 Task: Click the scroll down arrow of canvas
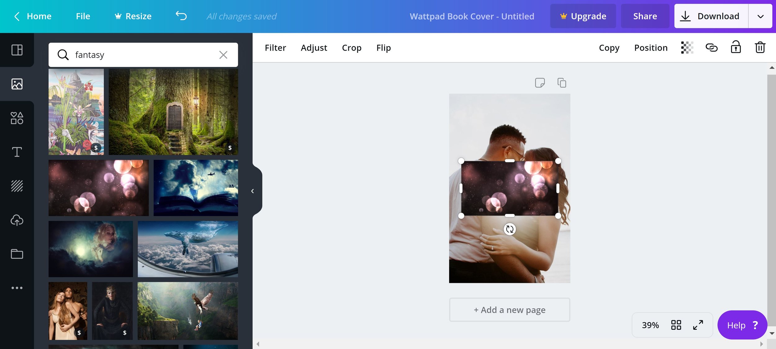point(772,333)
